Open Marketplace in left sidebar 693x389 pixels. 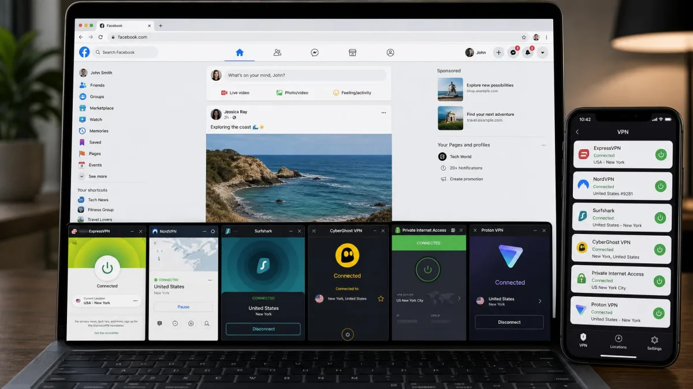pos(96,108)
